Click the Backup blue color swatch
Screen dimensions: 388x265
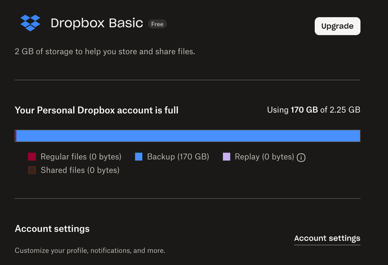tap(138, 157)
